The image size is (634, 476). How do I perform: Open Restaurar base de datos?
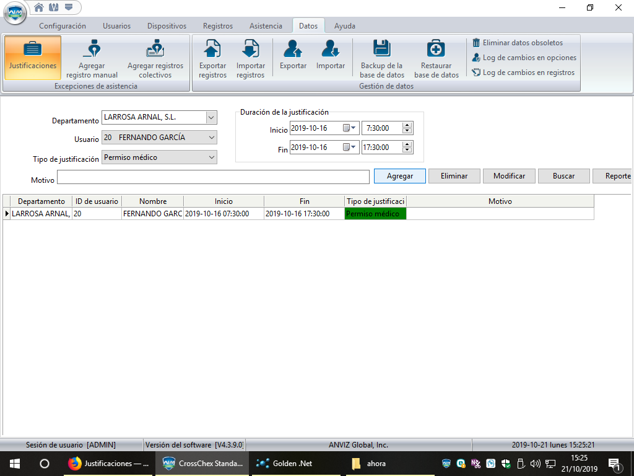pyautogui.click(x=436, y=58)
